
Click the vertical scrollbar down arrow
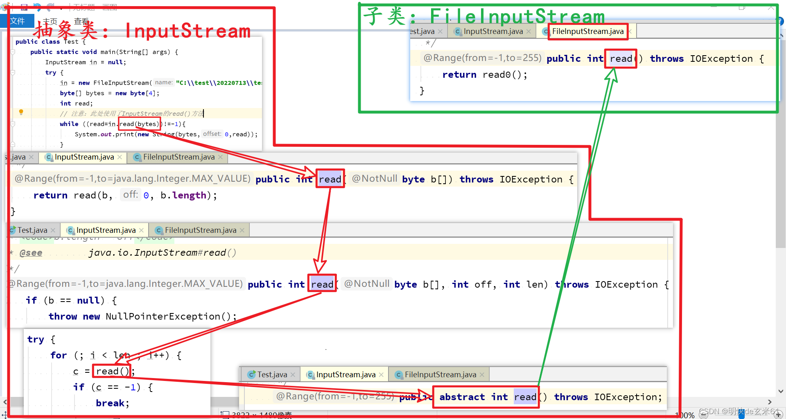click(781, 392)
